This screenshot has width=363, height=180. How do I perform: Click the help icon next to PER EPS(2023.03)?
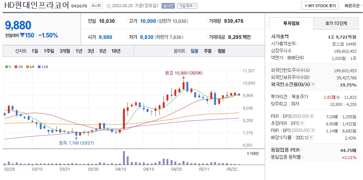pyautogui.click(x=312, y=116)
